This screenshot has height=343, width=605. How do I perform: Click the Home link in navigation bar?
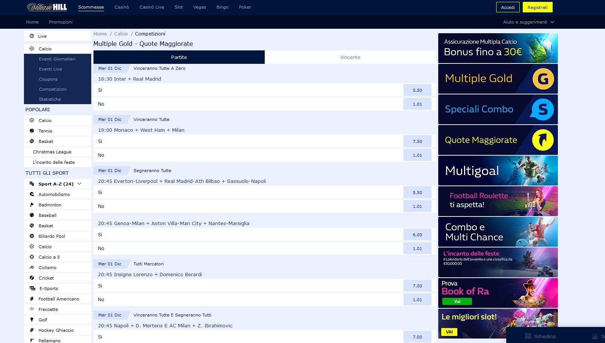tap(32, 22)
